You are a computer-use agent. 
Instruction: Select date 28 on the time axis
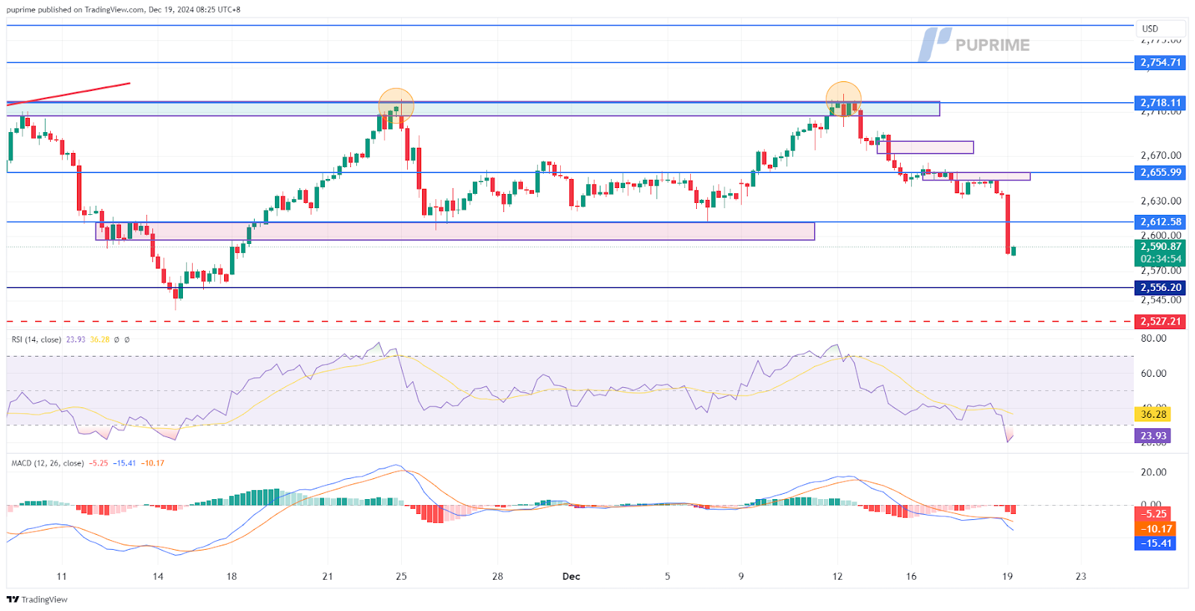[x=497, y=576]
